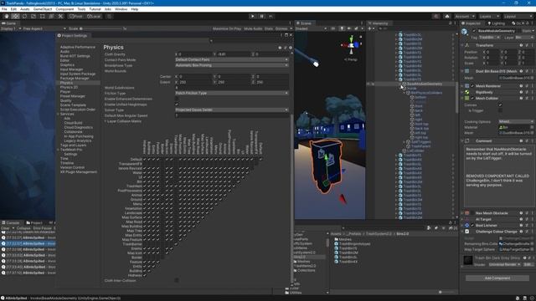Viewport: 536px width, 301px height.
Task: Toggle the Local handle rotation button
Action: (94, 16)
